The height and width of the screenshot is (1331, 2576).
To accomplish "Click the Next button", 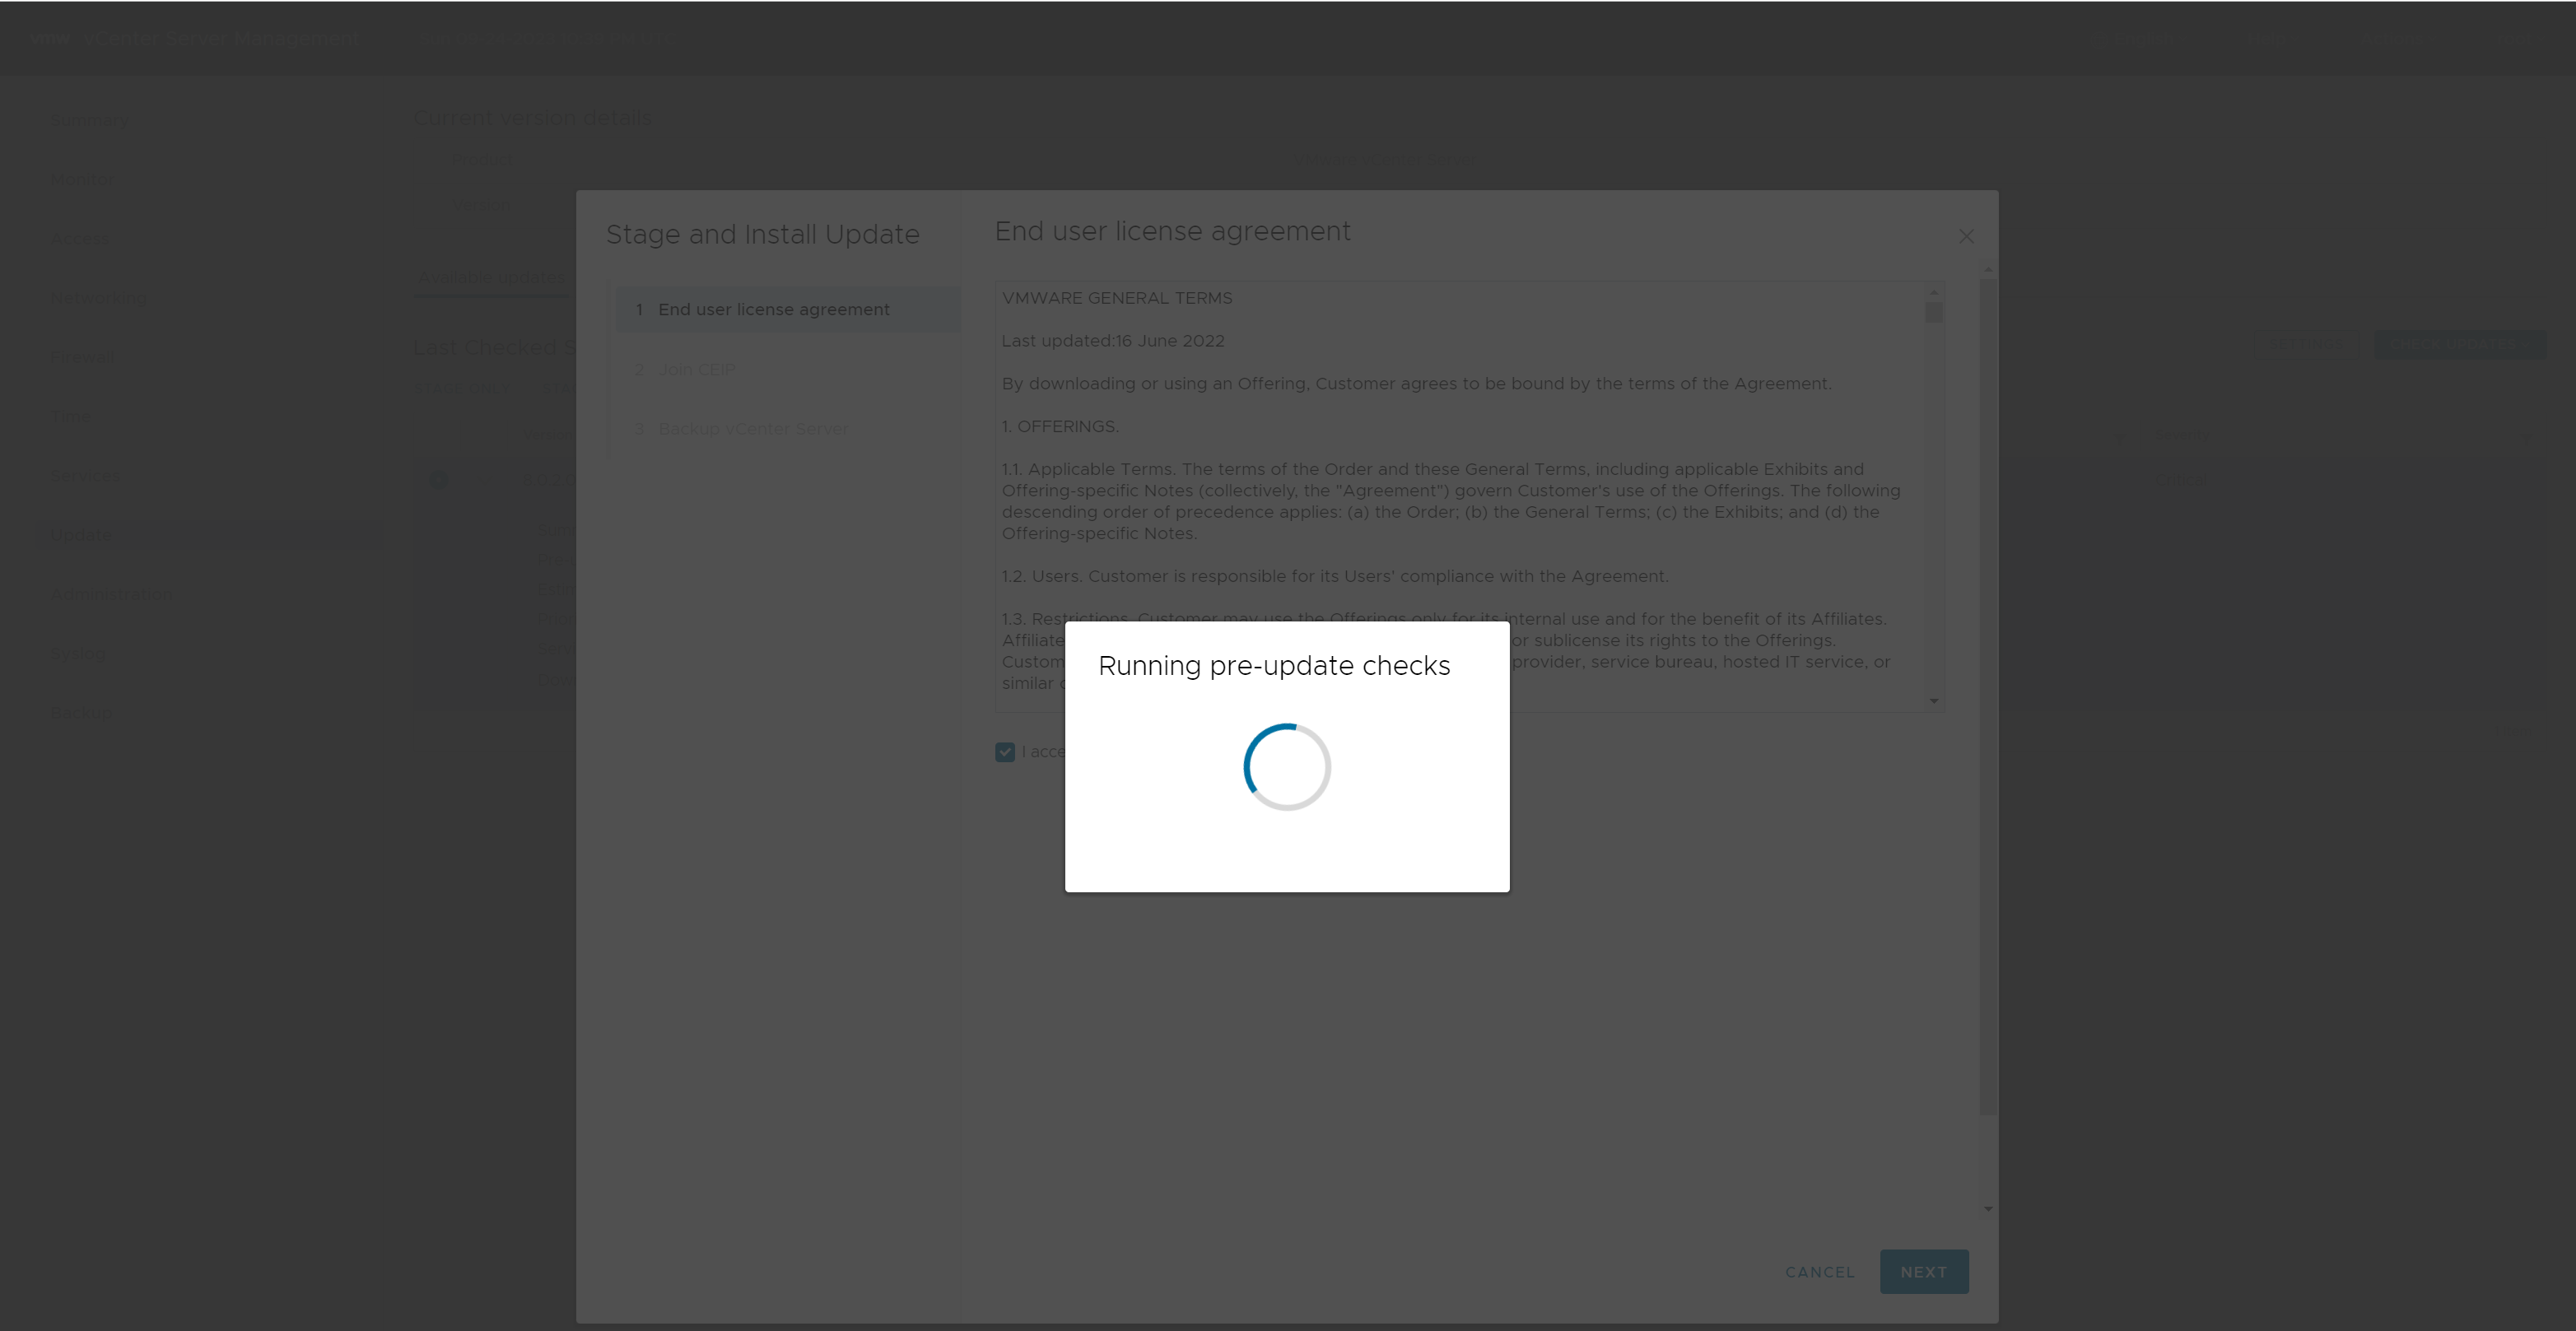I will tap(1923, 1272).
